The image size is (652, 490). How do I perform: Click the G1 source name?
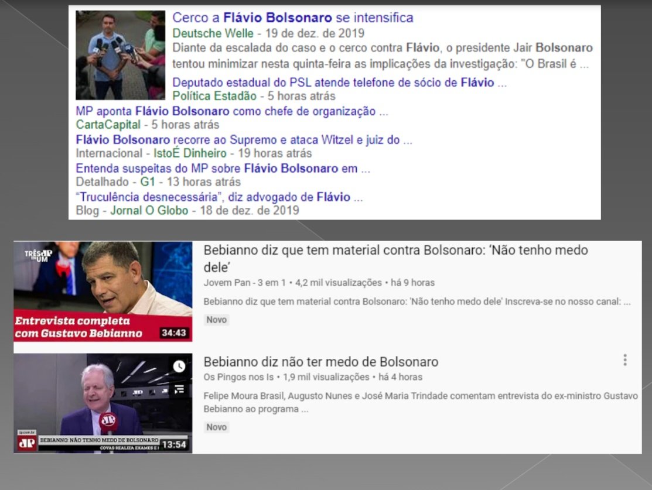pyautogui.click(x=148, y=182)
